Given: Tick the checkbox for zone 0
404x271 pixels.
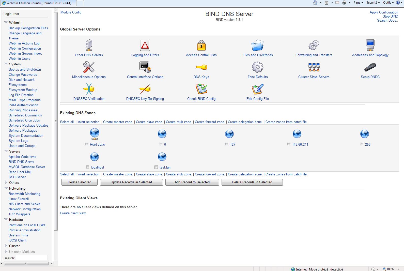Looking at the screenshot, I should tap(161, 144).
